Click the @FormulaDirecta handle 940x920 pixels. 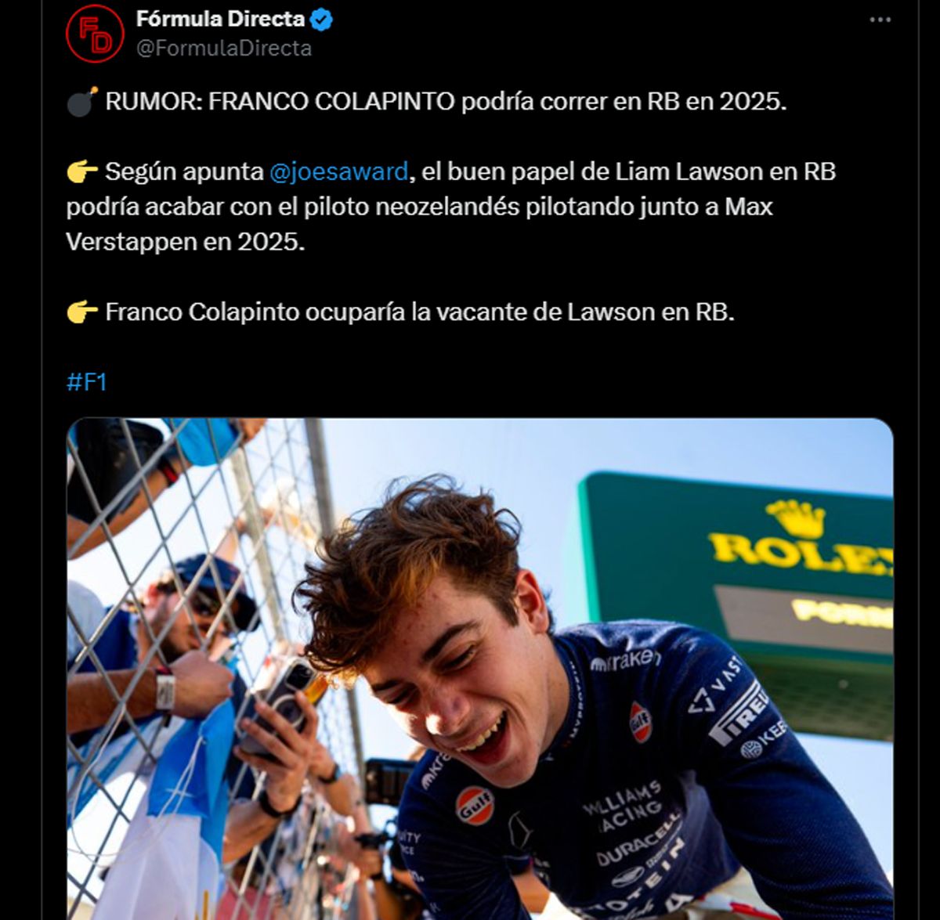point(224,49)
